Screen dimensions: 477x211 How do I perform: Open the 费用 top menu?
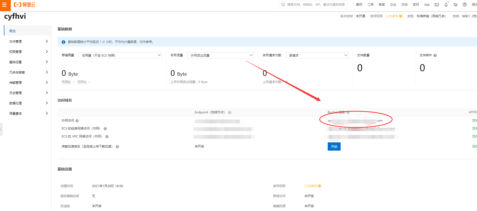point(359,5)
